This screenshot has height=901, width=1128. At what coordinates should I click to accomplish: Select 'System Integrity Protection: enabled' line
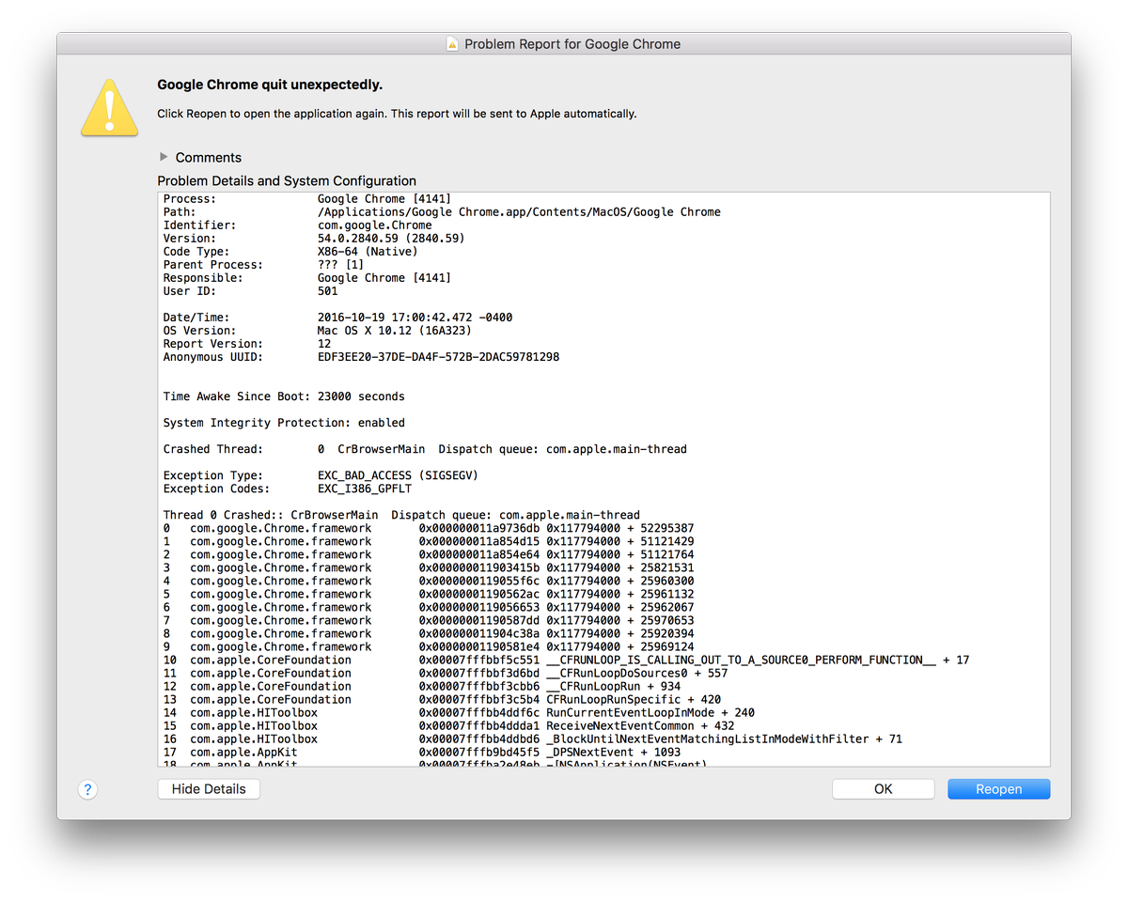point(284,423)
